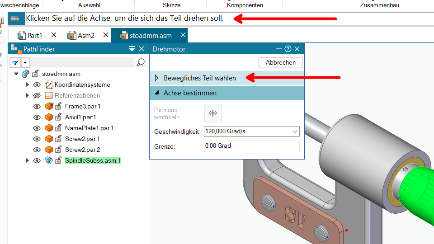Toggle visibility of SpindleSubss.asm:1
The height and width of the screenshot is (244, 434).
[37, 160]
